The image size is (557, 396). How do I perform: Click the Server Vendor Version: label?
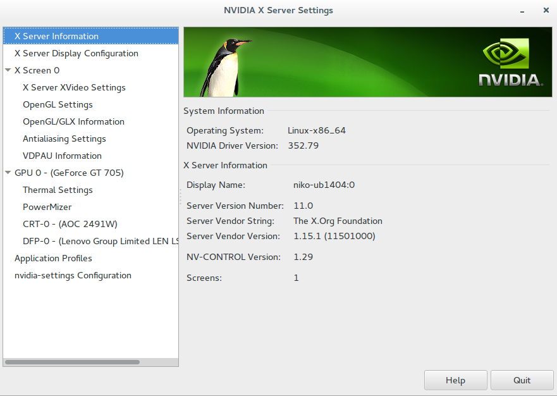pyautogui.click(x=233, y=237)
